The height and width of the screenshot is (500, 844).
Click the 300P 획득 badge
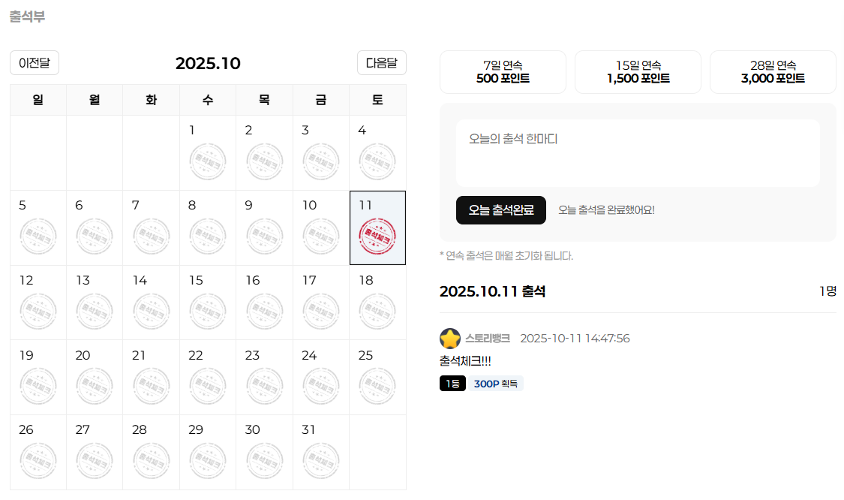pyautogui.click(x=497, y=384)
